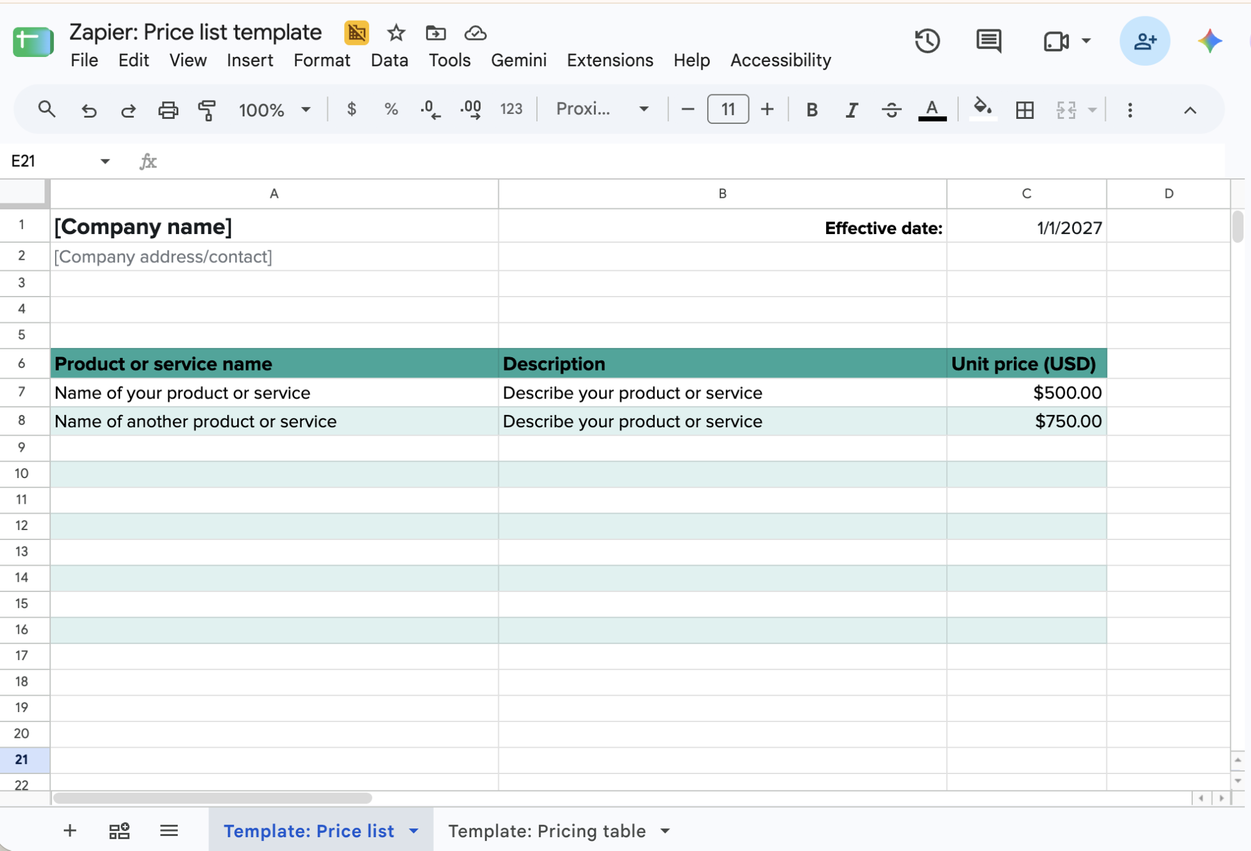Open the Tools menu

449,61
